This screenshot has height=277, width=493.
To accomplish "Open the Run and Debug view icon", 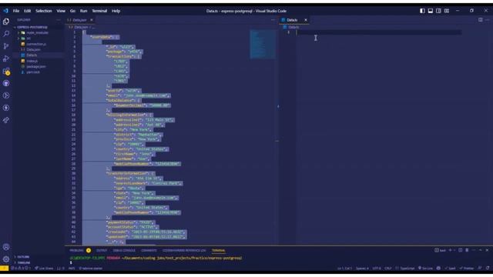I will (x=6, y=58).
